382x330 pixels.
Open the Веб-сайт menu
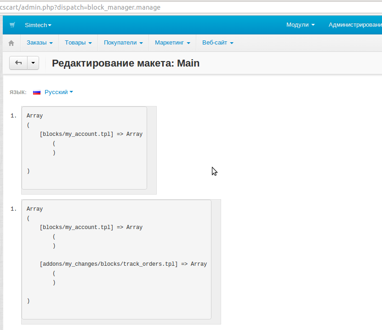click(x=218, y=43)
